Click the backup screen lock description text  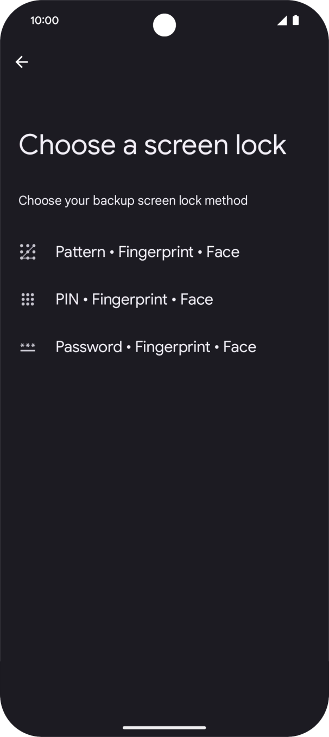pos(132,200)
